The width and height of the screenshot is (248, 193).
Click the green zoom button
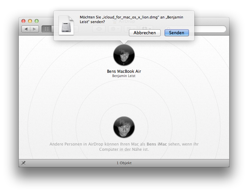tap(37, 21)
